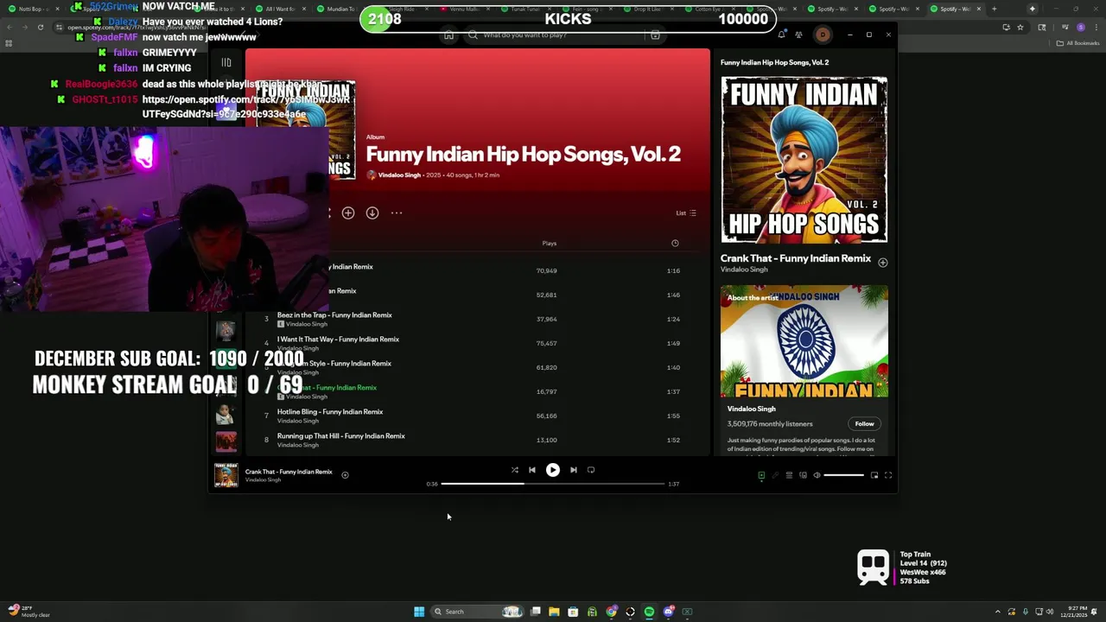The height and width of the screenshot is (622, 1106).
Task: Toggle Now Playing view icon
Action: (761, 475)
